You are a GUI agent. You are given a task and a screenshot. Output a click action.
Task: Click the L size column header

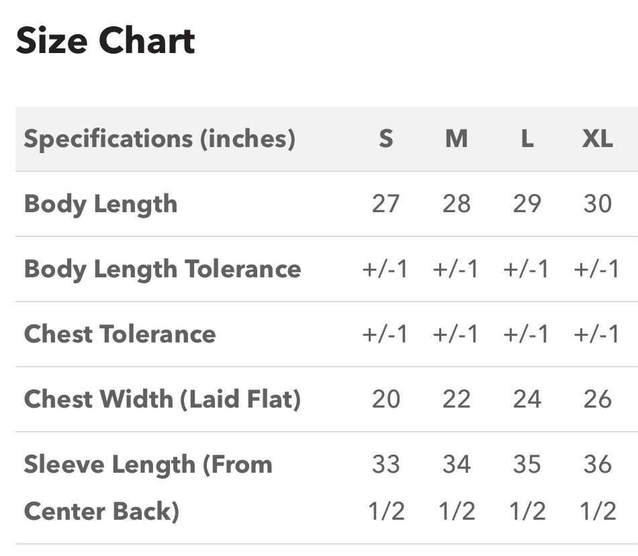coord(527,139)
